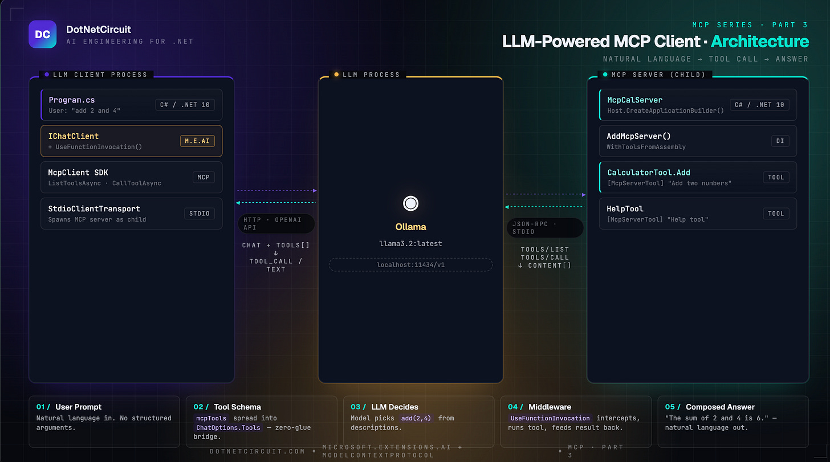
Task: Click the 'C# / .NET 10' badge on Program.cs
Action: click(x=185, y=104)
